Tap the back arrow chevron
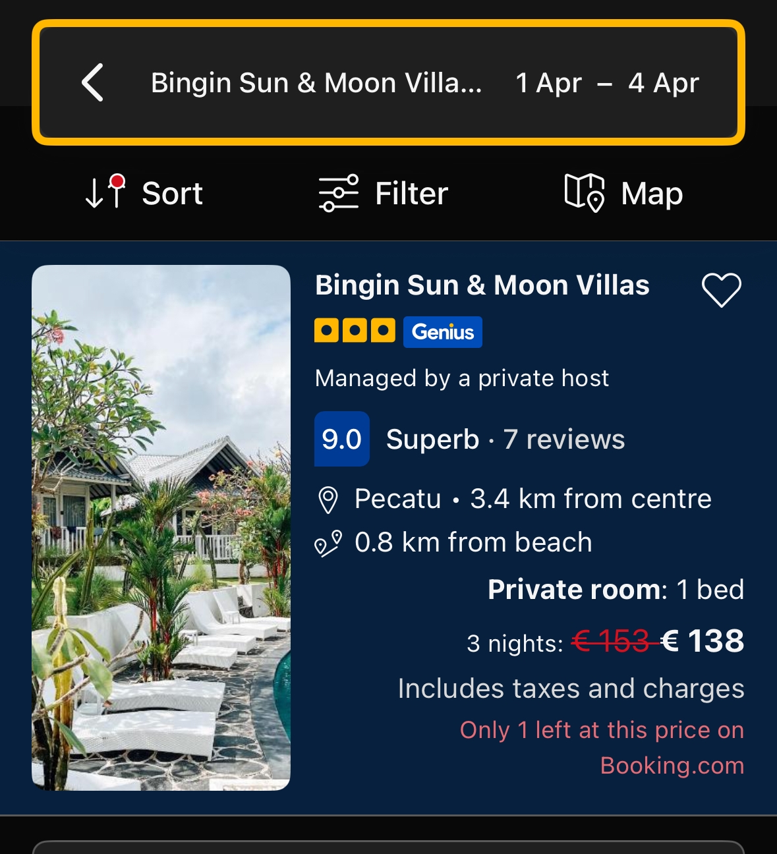 (x=93, y=82)
